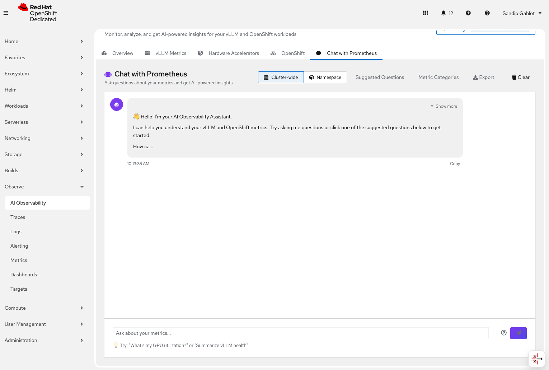Clear the Prometheus chat conversation
This screenshot has width=549, height=370.
(520, 77)
